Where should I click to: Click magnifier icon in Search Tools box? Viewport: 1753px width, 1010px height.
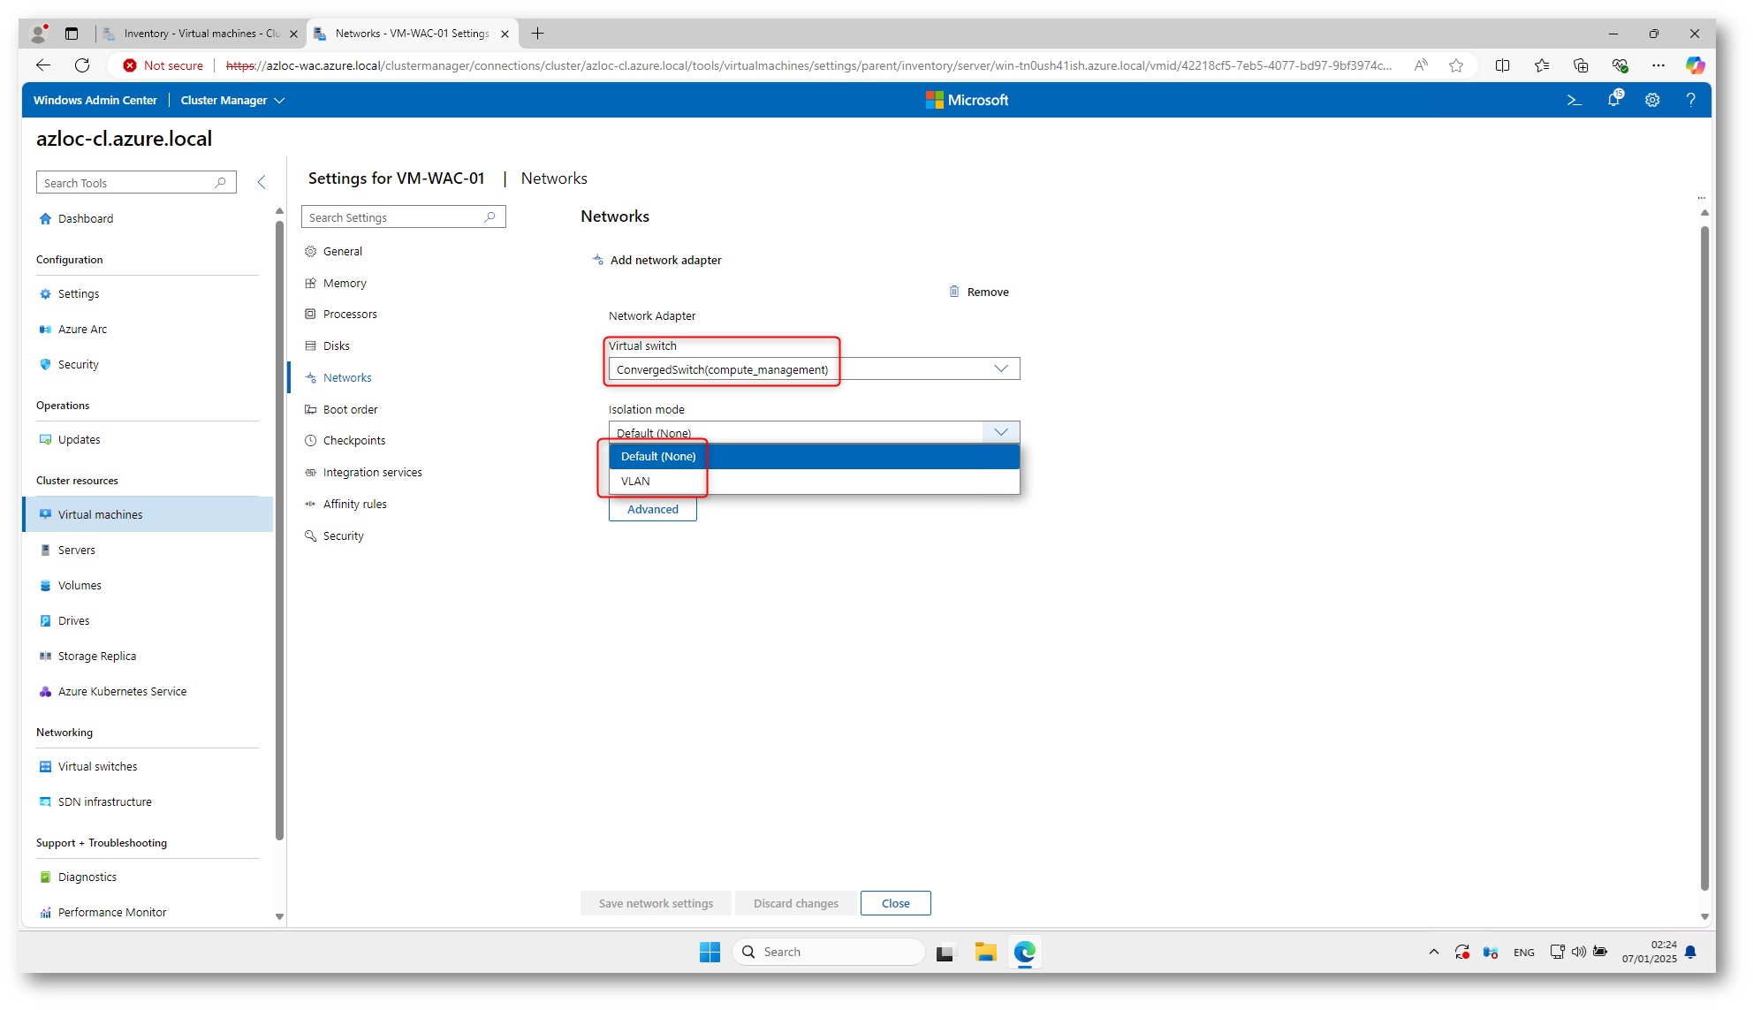point(220,183)
